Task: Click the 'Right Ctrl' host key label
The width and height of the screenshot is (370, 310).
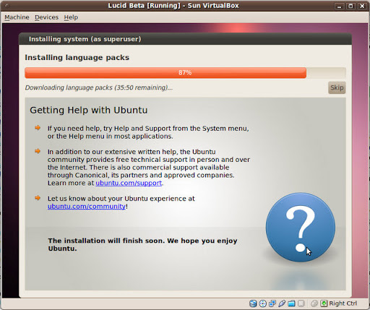Action: coord(343,303)
